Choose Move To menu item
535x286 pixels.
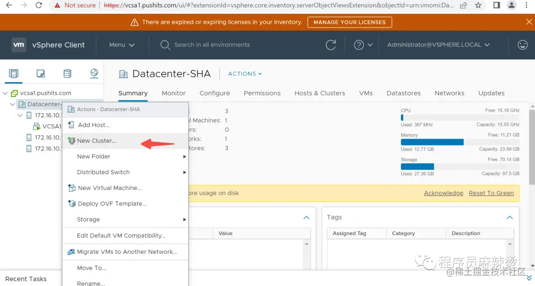[x=125, y=268]
